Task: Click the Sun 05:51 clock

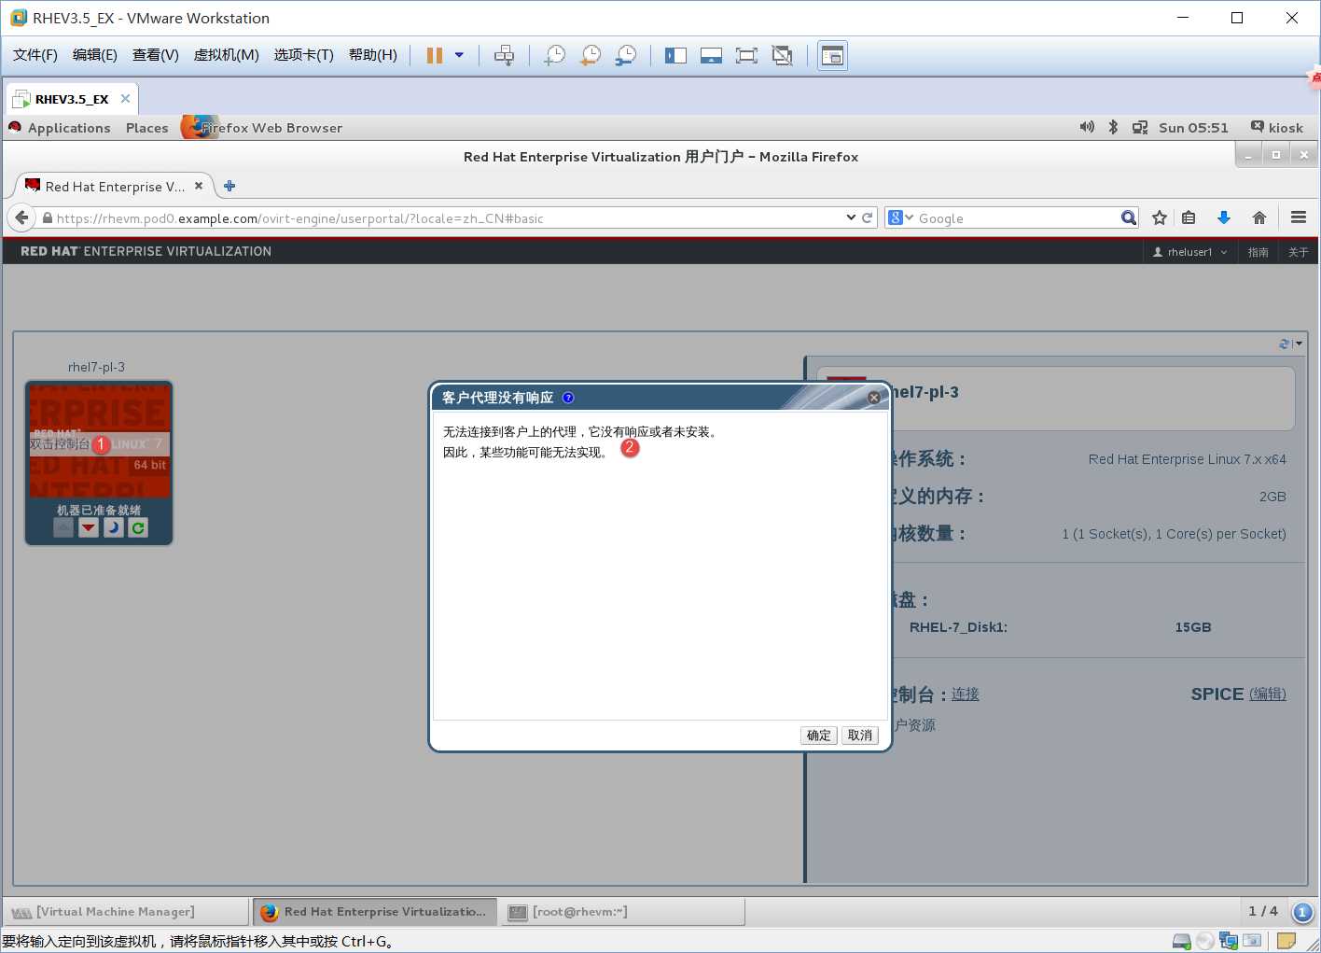Action: (1193, 128)
